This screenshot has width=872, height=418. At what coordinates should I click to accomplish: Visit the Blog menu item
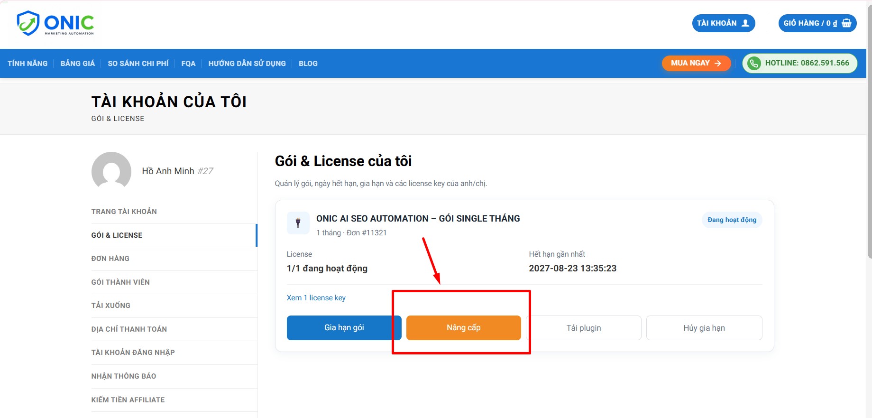(x=308, y=63)
